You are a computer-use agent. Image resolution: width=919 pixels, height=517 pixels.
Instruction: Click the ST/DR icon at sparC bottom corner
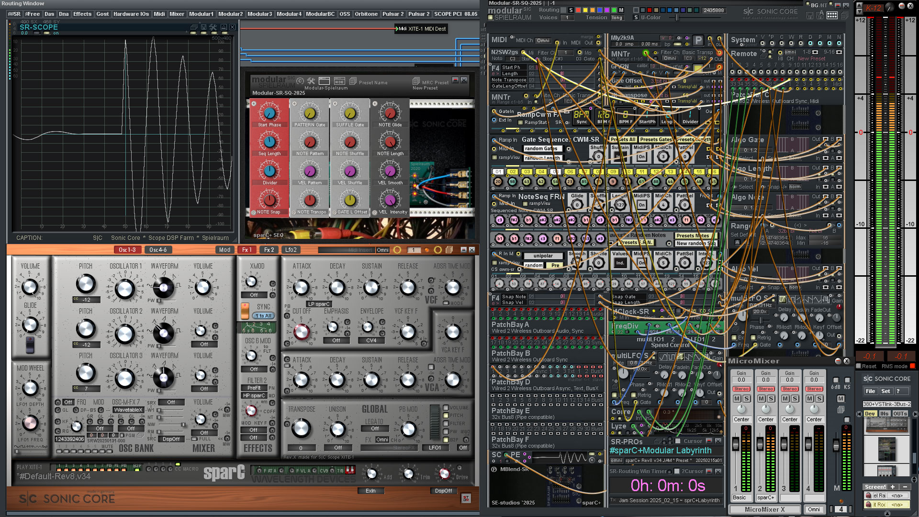click(466, 499)
